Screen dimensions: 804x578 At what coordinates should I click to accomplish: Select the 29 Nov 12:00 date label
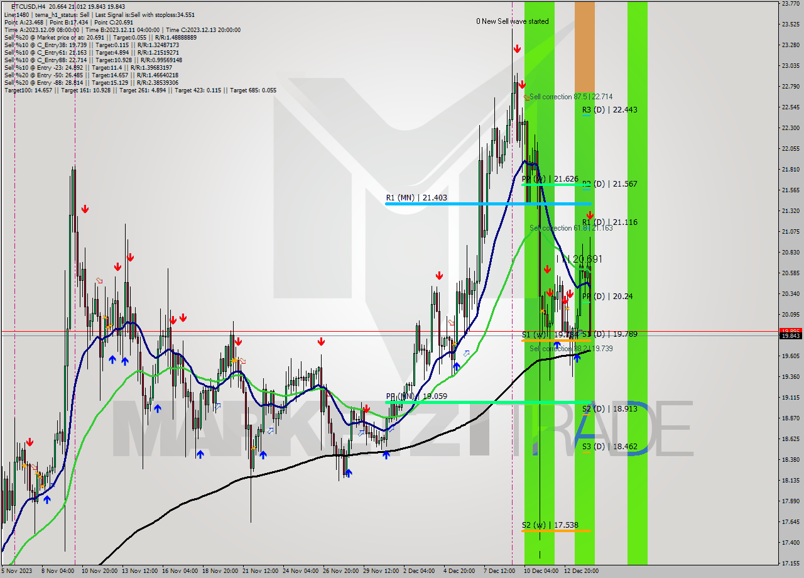click(381, 571)
